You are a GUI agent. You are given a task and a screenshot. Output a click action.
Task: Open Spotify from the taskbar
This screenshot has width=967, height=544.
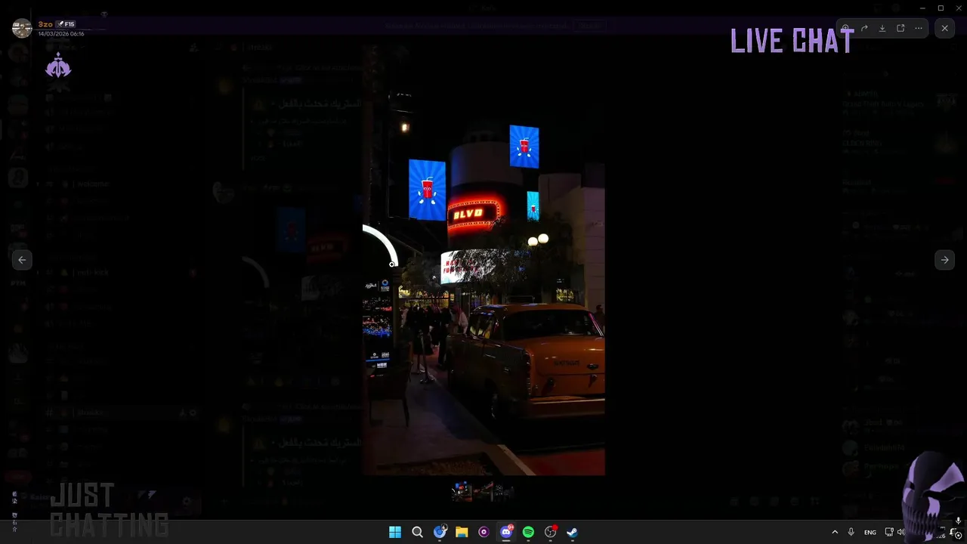click(528, 532)
